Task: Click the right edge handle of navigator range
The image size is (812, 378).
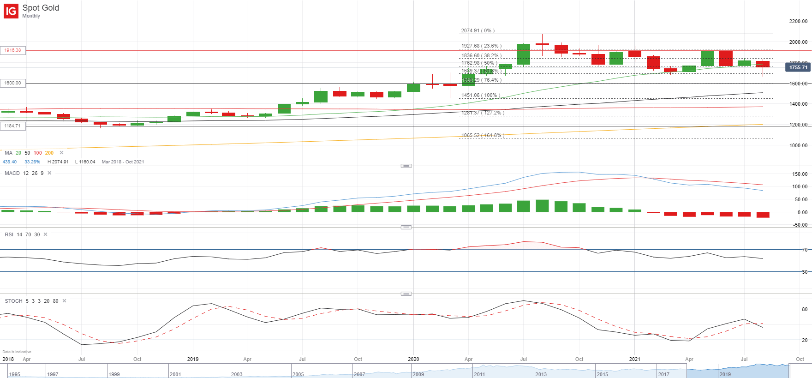Action: click(x=789, y=371)
